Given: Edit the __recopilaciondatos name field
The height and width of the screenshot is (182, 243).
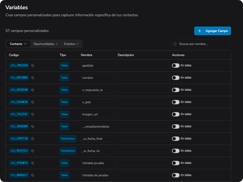Looking at the screenshot, I should pyautogui.click(x=98, y=126).
